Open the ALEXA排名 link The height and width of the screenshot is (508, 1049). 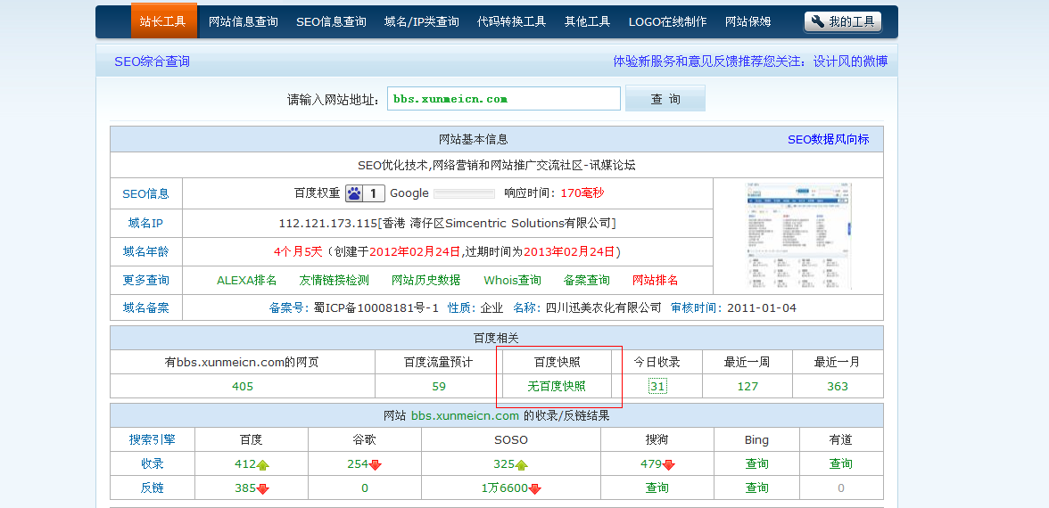click(247, 280)
